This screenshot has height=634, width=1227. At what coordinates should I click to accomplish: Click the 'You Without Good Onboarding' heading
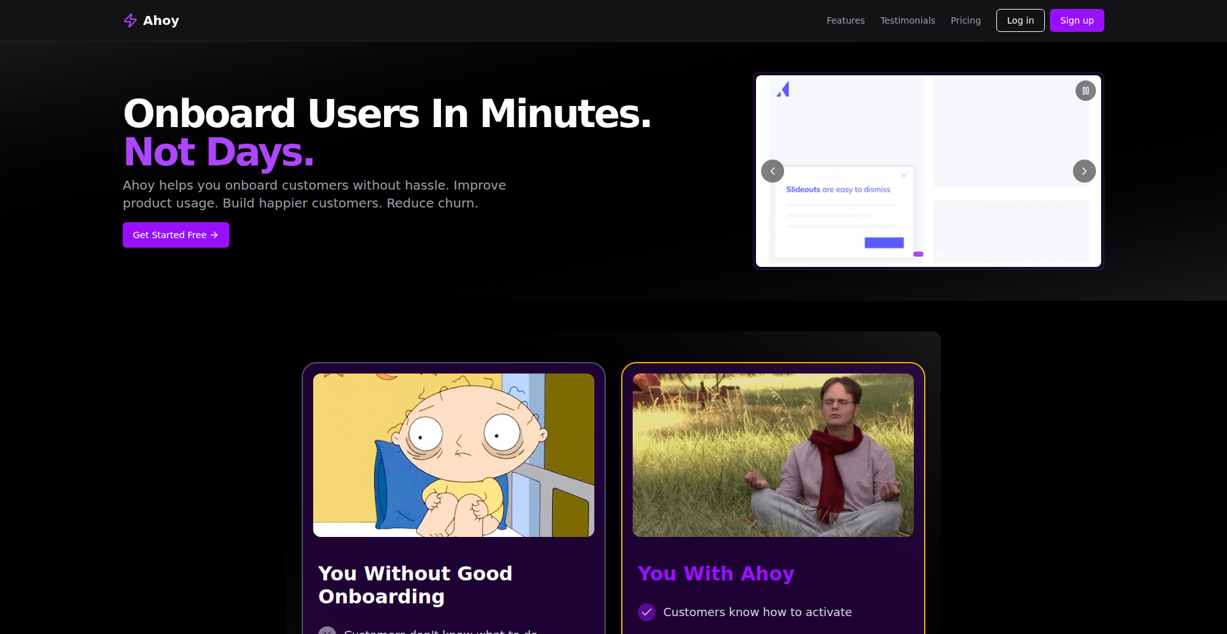click(x=415, y=585)
